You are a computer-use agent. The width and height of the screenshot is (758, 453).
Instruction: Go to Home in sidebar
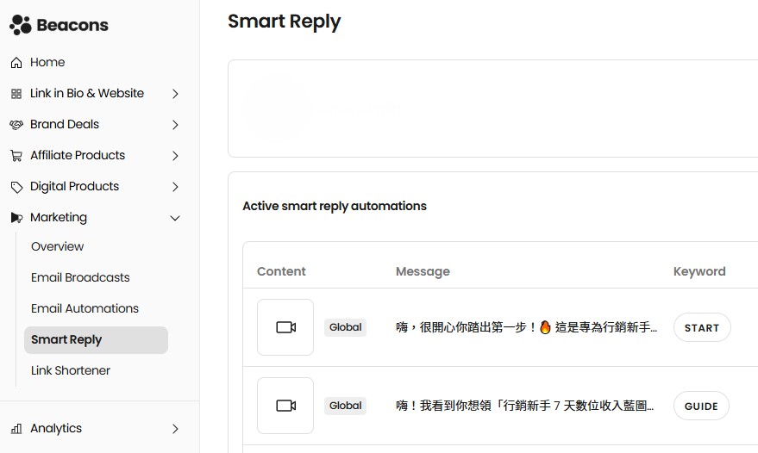(x=47, y=62)
